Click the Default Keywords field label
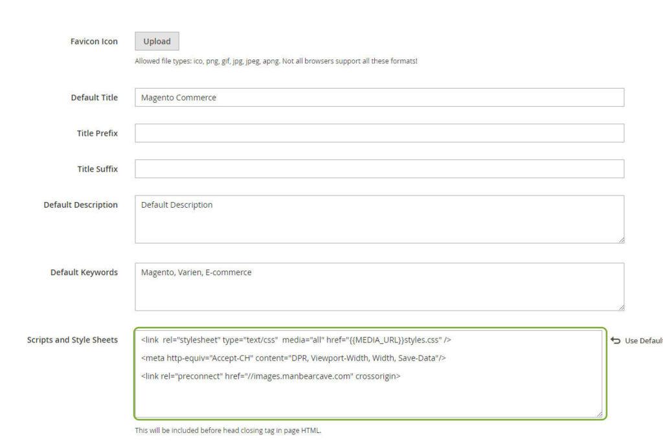Image resolution: width=663 pixels, height=446 pixels. coord(84,273)
